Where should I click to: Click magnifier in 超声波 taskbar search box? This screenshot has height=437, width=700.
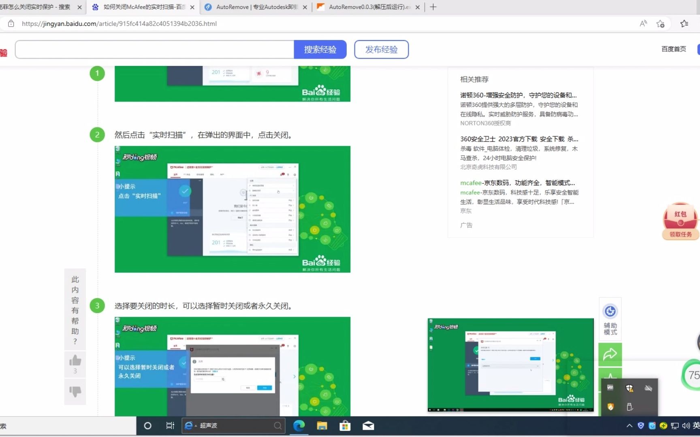(277, 426)
